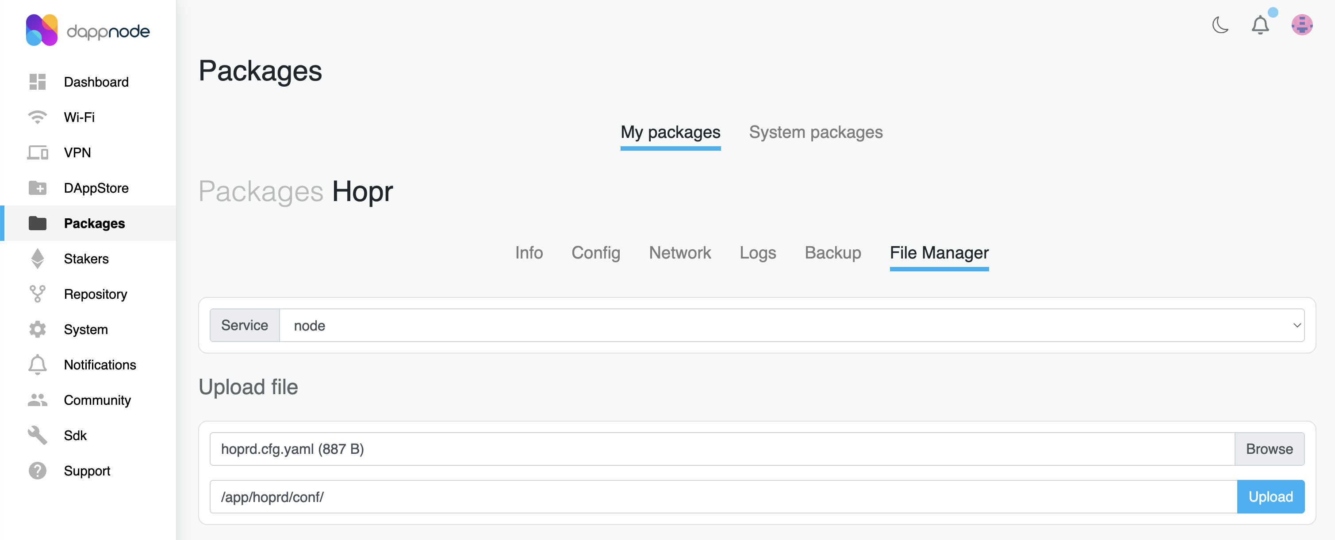Click the System gear icon
1335x540 pixels.
[x=37, y=329]
